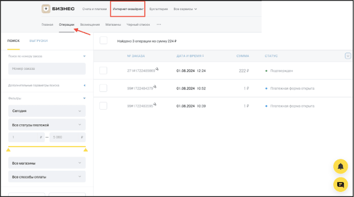This screenshot has height=197, width=354.
Task: Switch to the Возмещения tab
Action: pos(90,25)
